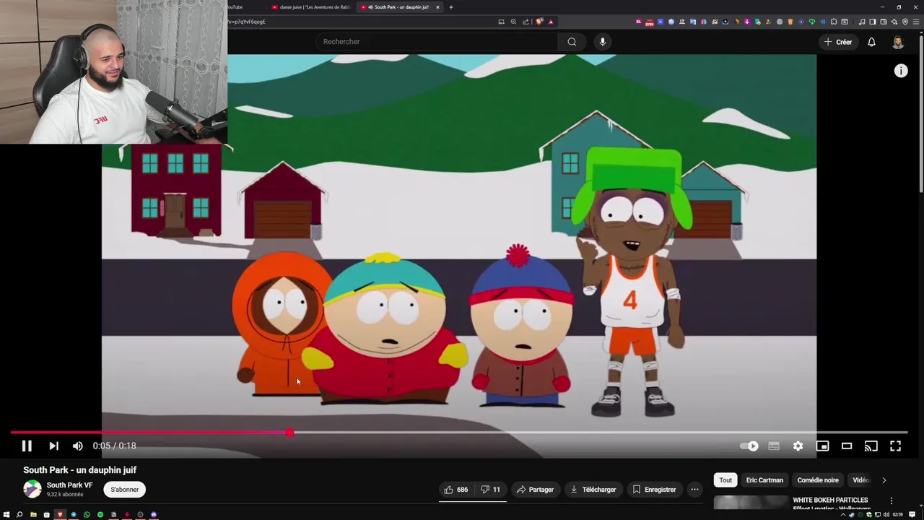The image size is (924, 520).
Task: Open a new browser tab
Action: (x=451, y=7)
